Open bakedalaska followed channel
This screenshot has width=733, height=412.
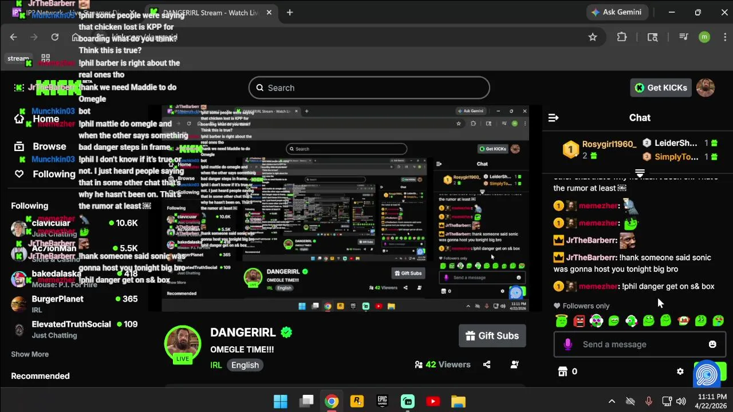click(74, 279)
